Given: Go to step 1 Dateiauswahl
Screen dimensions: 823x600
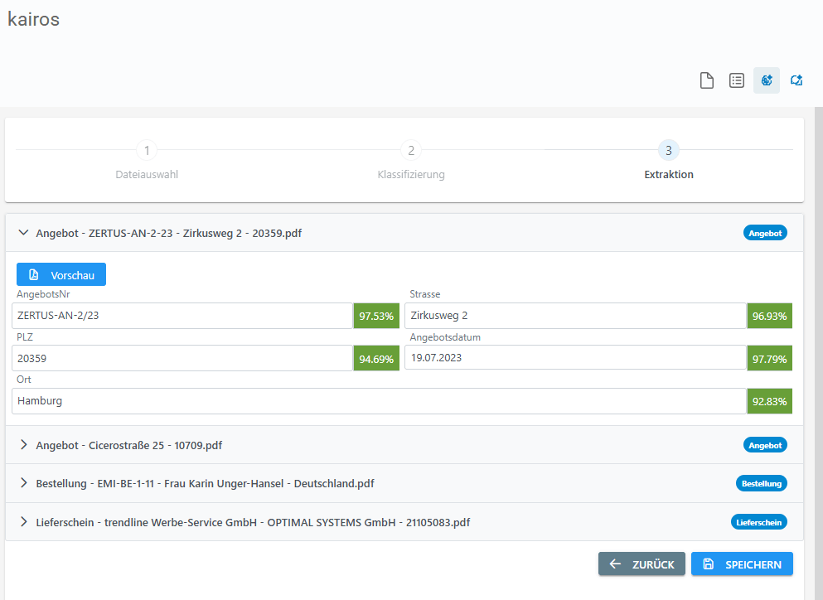Looking at the screenshot, I should (x=147, y=151).
